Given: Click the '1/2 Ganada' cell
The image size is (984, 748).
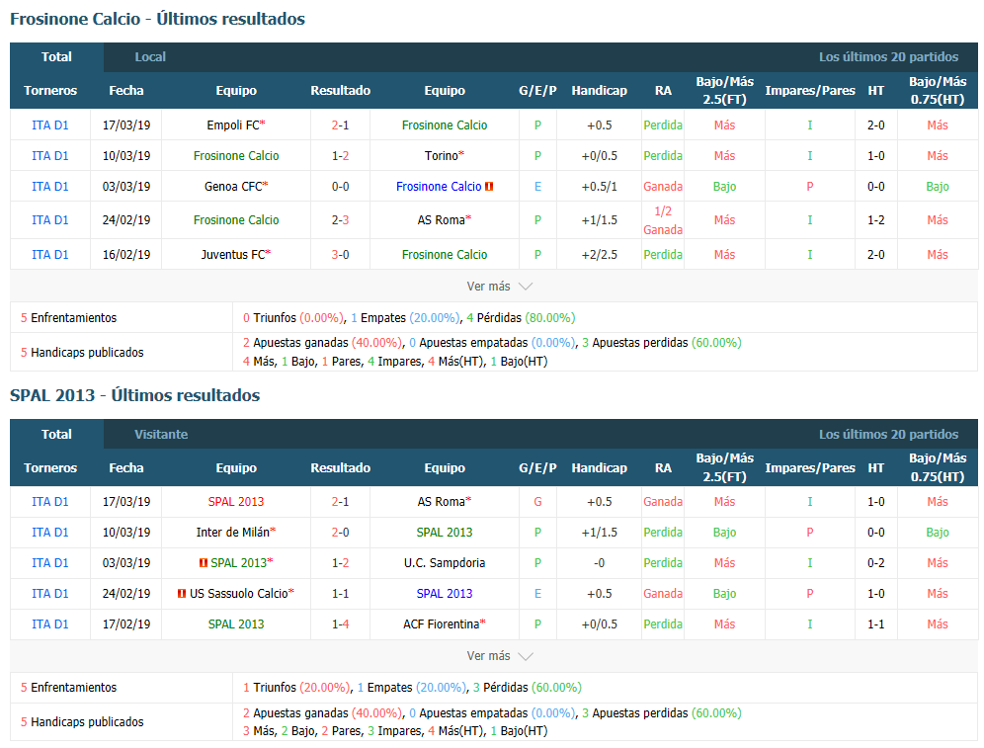Looking at the screenshot, I should [663, 220].
